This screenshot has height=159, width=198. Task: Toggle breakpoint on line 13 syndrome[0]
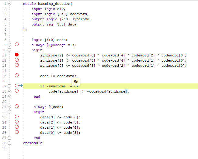(x=17, y=65)
